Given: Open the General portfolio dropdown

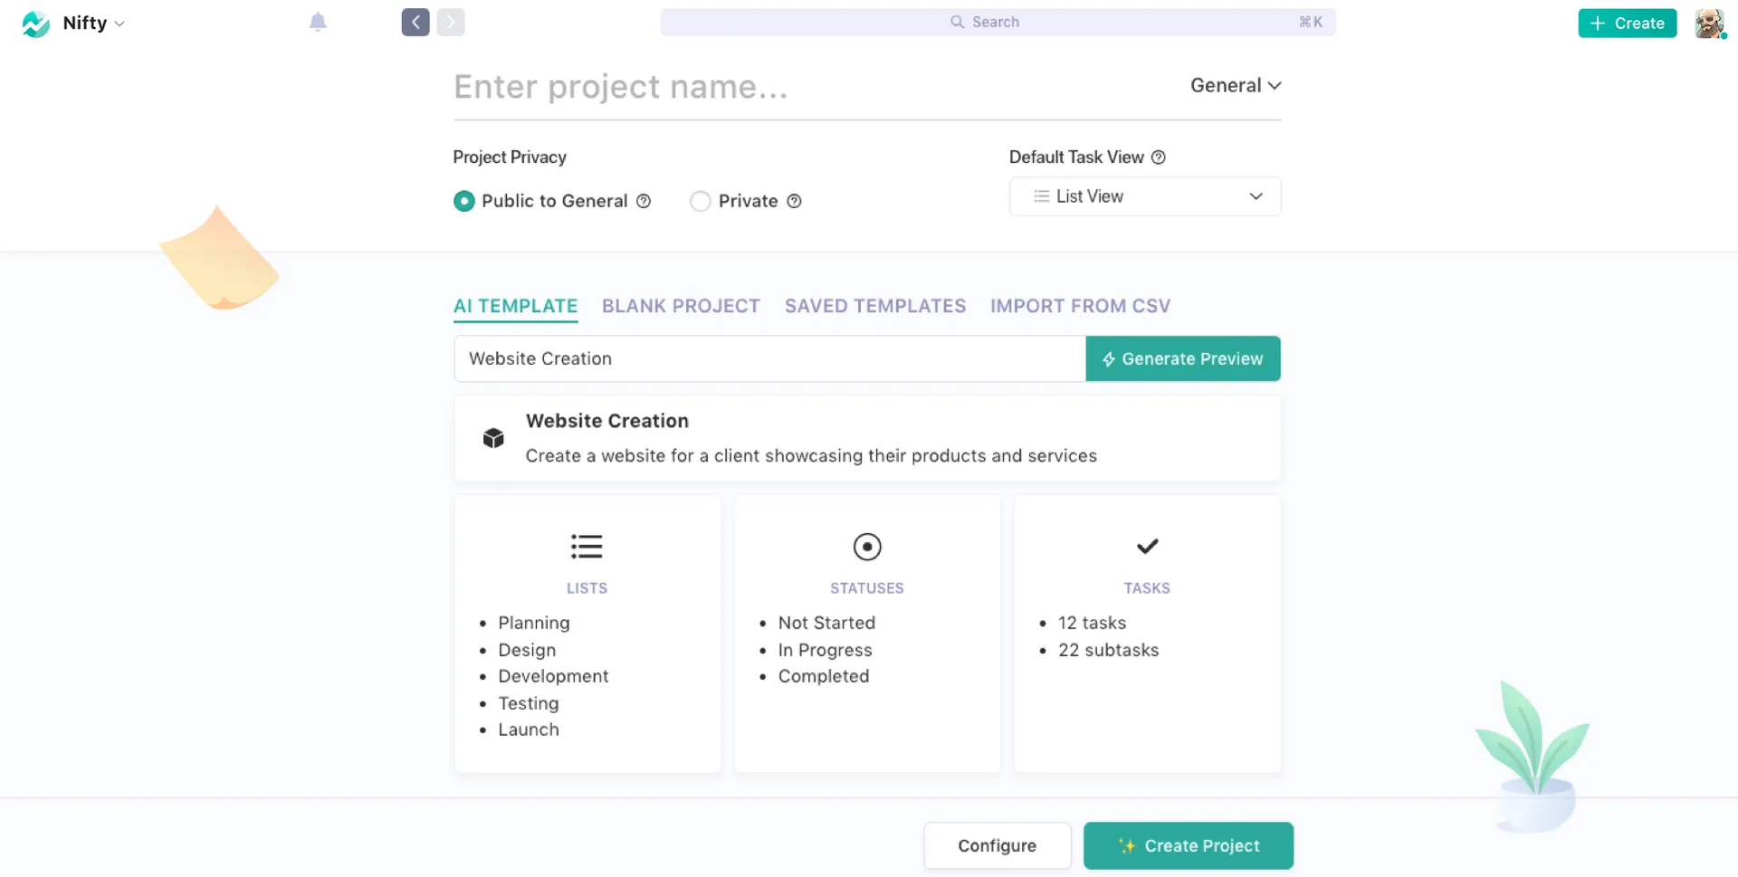Looking at the screenshot, I should [1236, 85].
